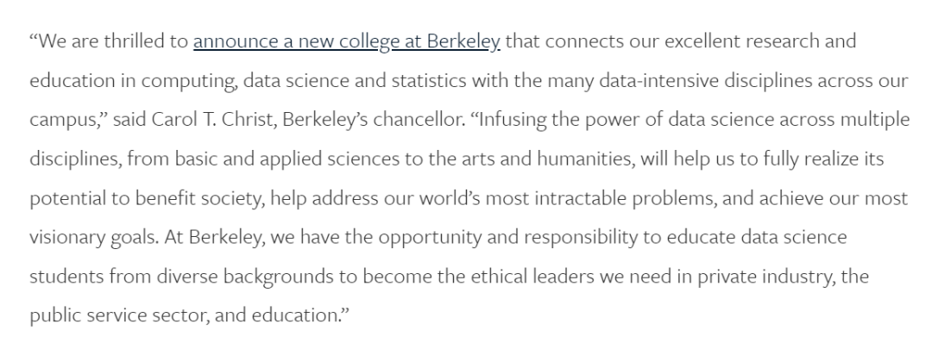The image size is (932, 349).
Task: Click the word "intractable" in the paragraph
Action: coord(580,198)
